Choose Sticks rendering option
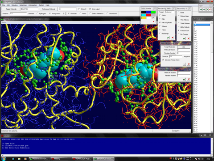Image resolution: width=214 pixels, height=161 pixels. [x=160, y=15]
